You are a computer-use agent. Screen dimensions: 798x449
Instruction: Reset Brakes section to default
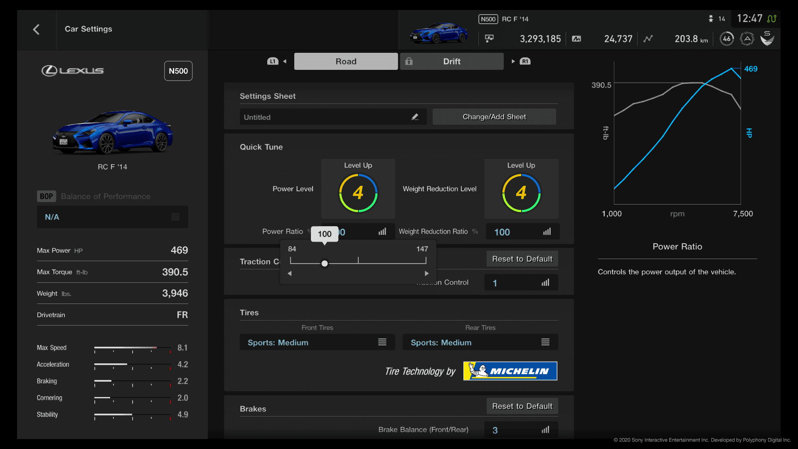pyautogui.click(x=522, y=406)
